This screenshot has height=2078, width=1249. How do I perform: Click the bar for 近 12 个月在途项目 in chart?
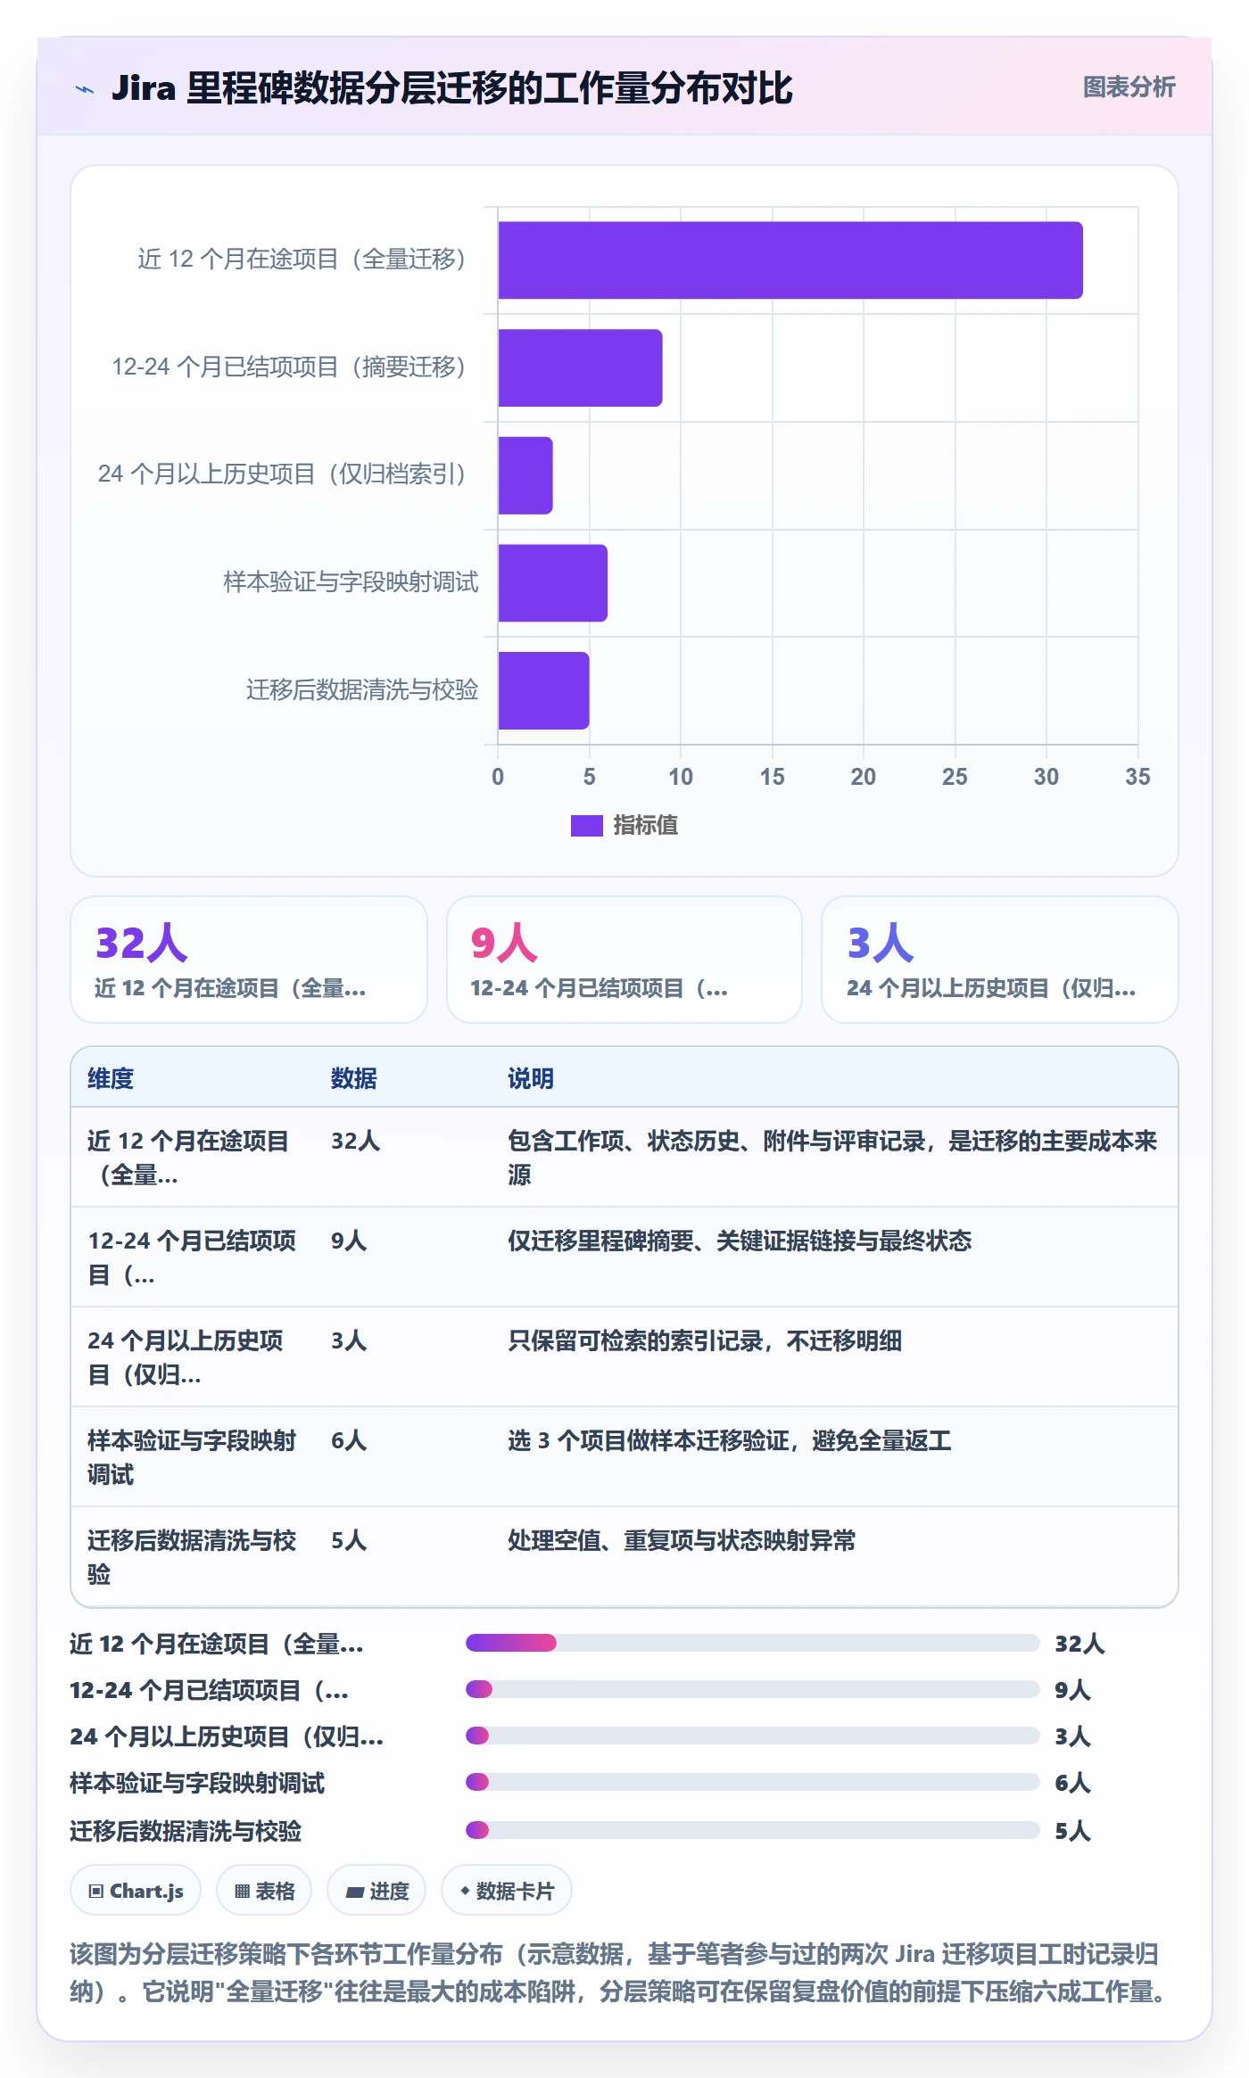coord(790,260)
